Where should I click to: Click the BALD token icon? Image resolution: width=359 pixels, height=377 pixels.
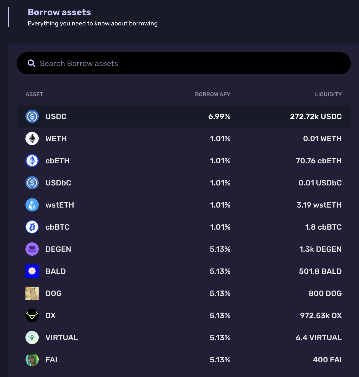(x=32, y=271)
